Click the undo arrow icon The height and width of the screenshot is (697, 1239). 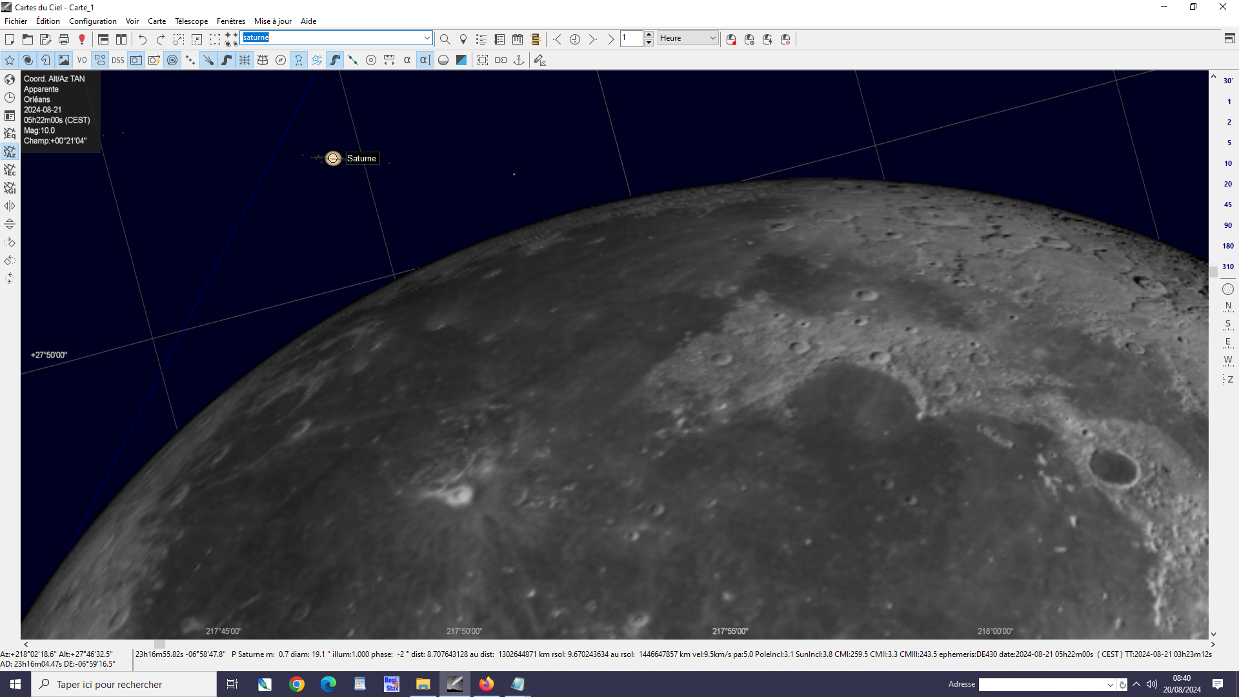tap(143, 39)
